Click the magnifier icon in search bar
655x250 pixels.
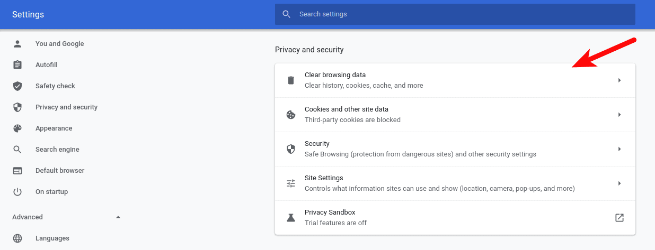click(287, 14)
